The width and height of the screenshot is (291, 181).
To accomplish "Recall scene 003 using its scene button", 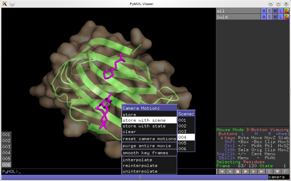I will pyautogui.click(x=6, y=146).
